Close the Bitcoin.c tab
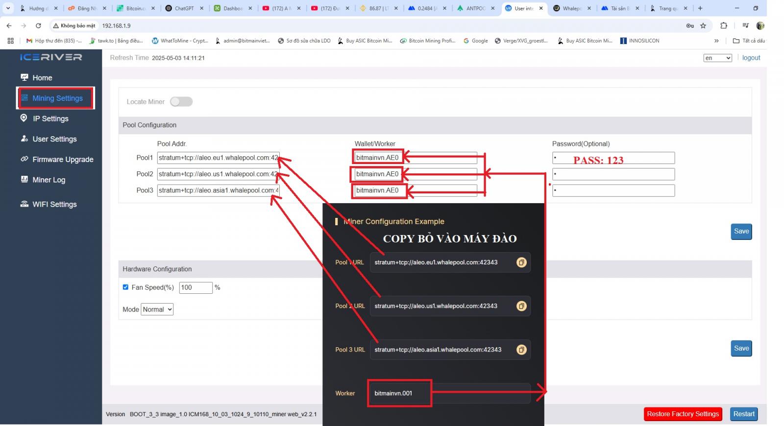784x426 pixels. [x=153, y=8]
